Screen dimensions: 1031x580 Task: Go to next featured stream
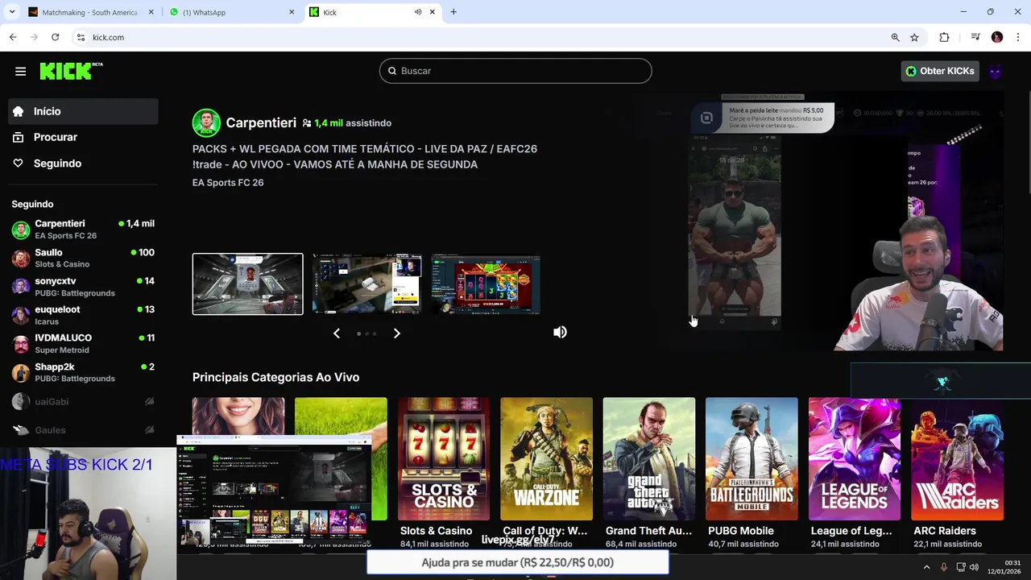point(396,333)
